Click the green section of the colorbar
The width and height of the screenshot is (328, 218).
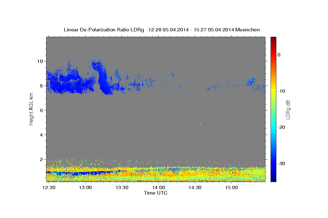[273, 109]
